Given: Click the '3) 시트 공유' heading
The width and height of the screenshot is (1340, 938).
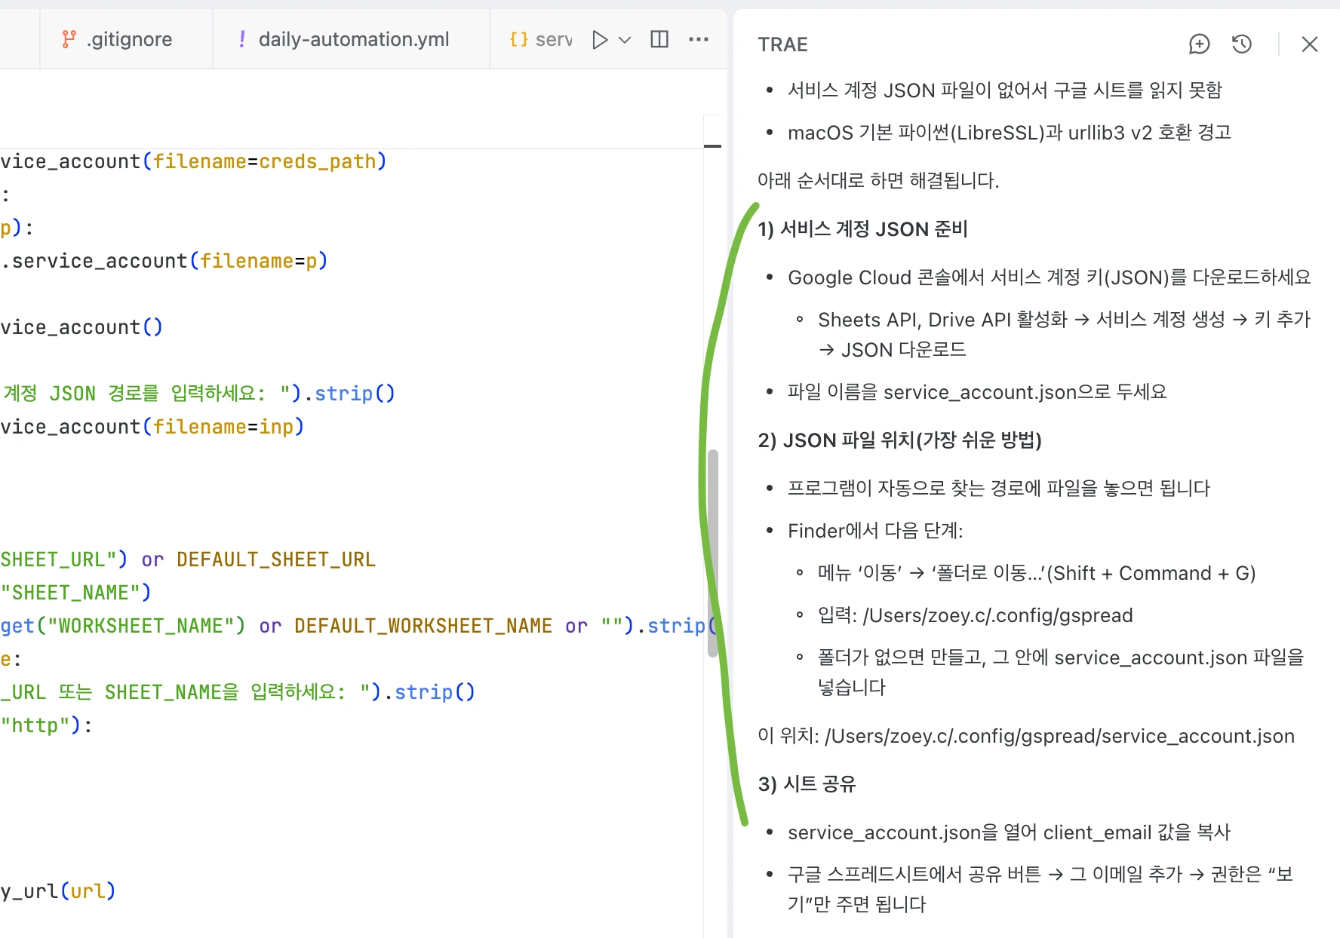Looking at the screenshot, I should [x=807, y=784].
